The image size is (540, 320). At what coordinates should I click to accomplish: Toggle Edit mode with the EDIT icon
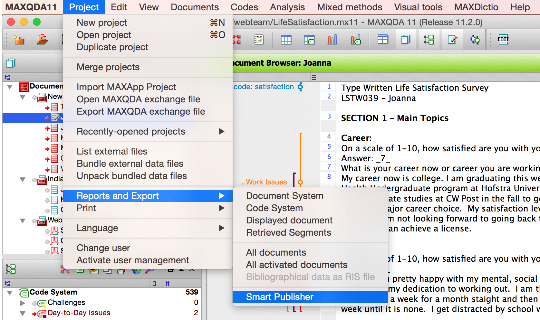(503, 40)
